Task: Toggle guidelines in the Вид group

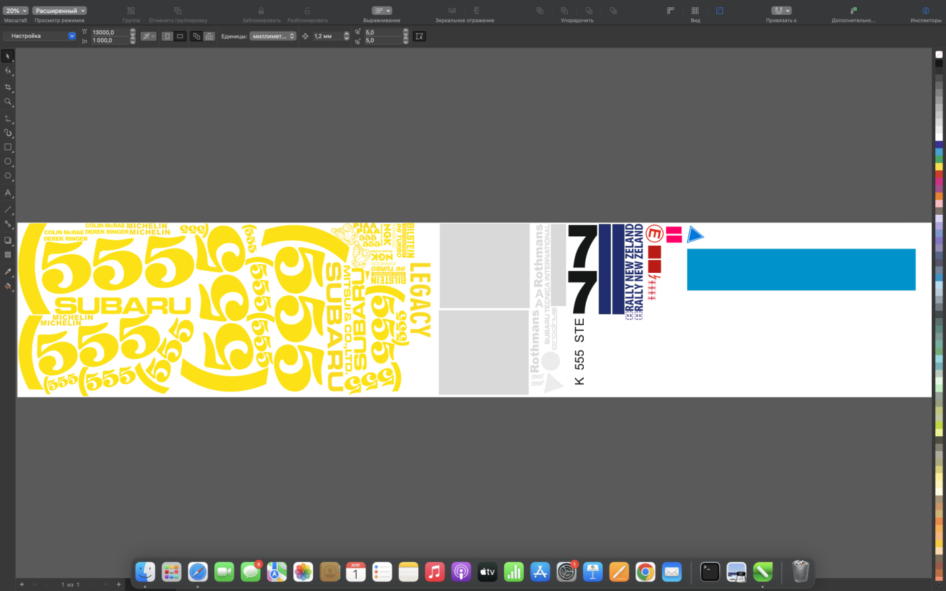Action: [720, 11]
